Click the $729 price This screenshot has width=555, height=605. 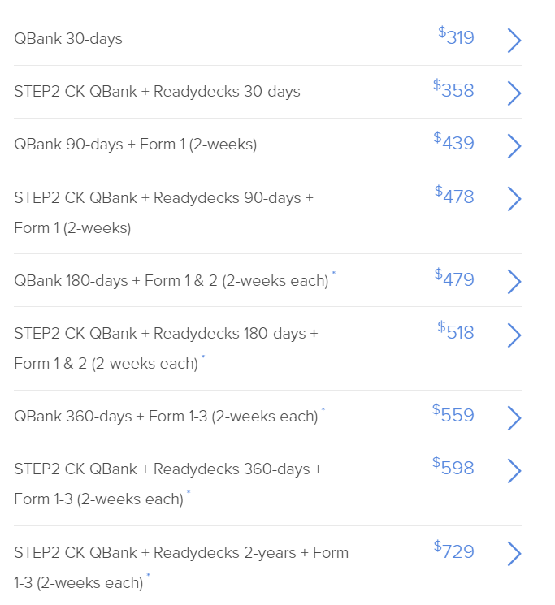pos(454,551)
